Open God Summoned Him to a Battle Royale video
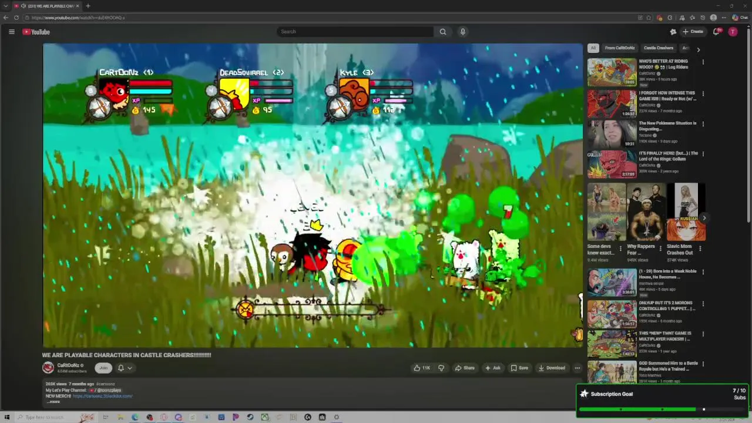 [612, 372]
